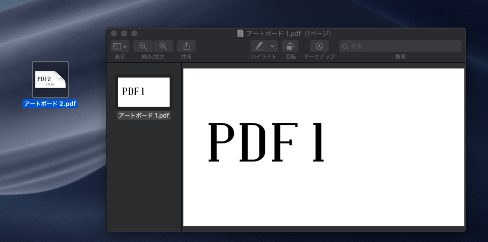Open the sidebar view options button

pyautogui.click(x=120, y=46)
